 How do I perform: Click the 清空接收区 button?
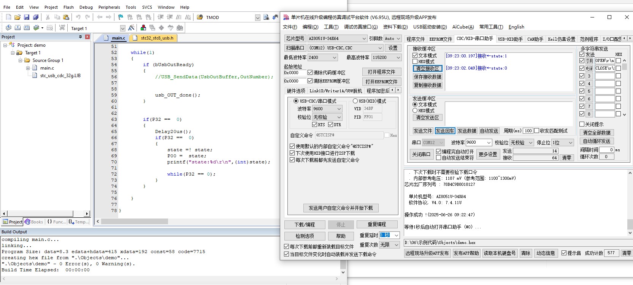[427, 68]
